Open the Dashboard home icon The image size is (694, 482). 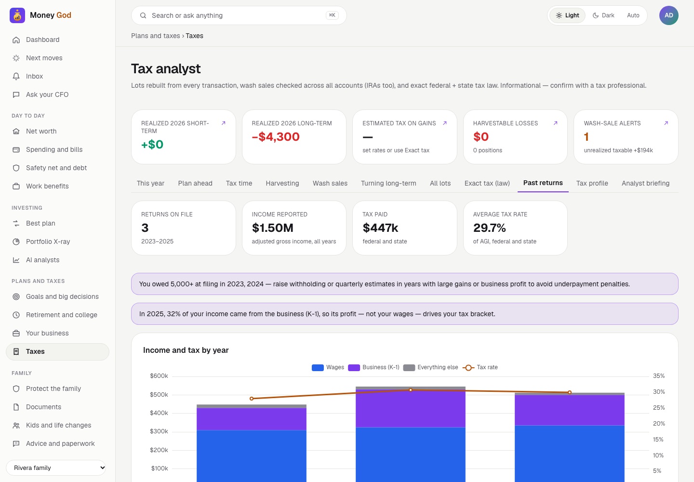(x=16, y=40)
